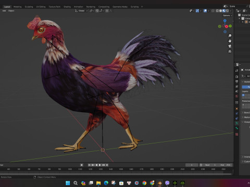Jump to the timeline start frame
250x187 pixels.
click(89, 165)
